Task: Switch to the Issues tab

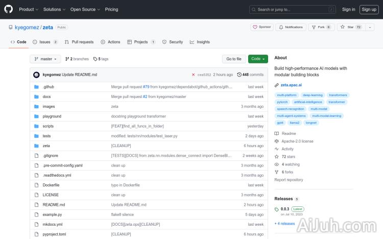Action: point(45,42)
